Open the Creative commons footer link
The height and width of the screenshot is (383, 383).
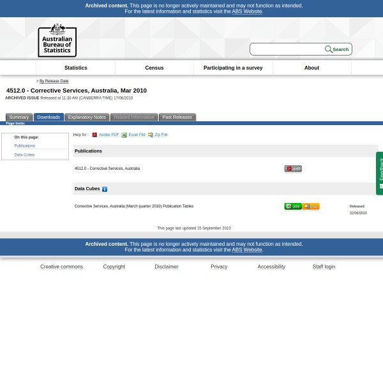(61, 267)
